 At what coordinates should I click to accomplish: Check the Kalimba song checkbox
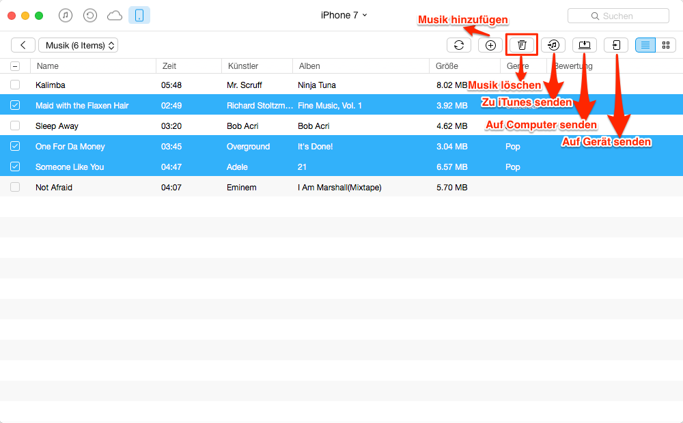click(x=15, y=85)
